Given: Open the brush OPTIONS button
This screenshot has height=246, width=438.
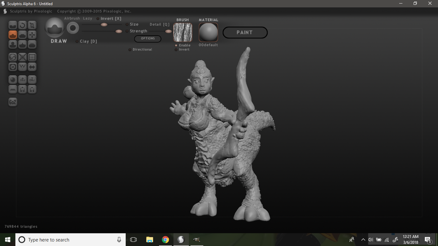Looking at the screenshot, I should 148,38.
